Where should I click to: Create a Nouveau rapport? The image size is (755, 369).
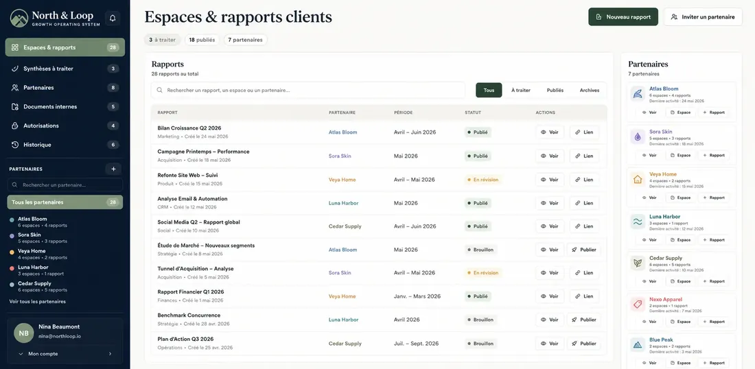pos(623,17)
